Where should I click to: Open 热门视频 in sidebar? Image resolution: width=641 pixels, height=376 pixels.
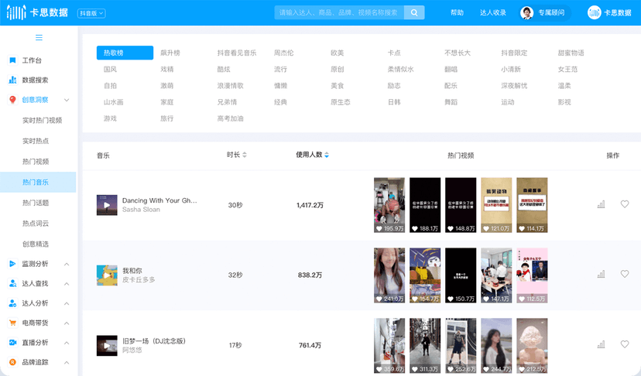[x=36, y=162]
